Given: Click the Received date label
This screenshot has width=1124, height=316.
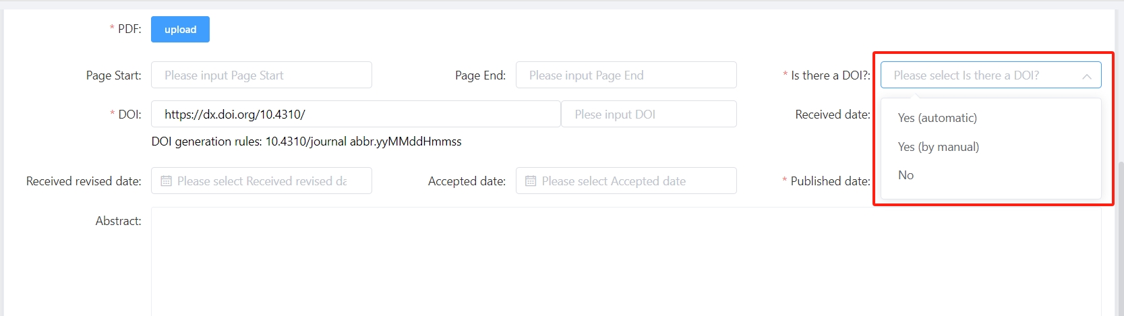Looking at the screenshot, I should [x=833, y=115].
